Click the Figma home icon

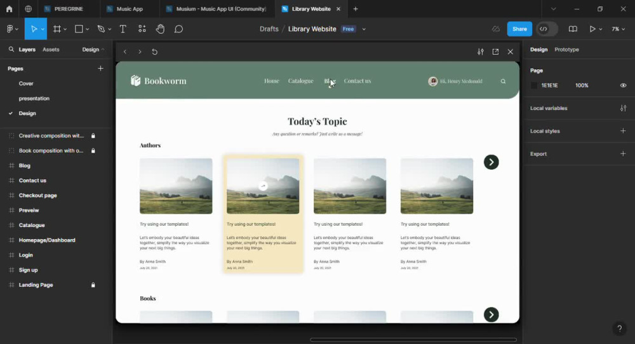click(9, 8)
